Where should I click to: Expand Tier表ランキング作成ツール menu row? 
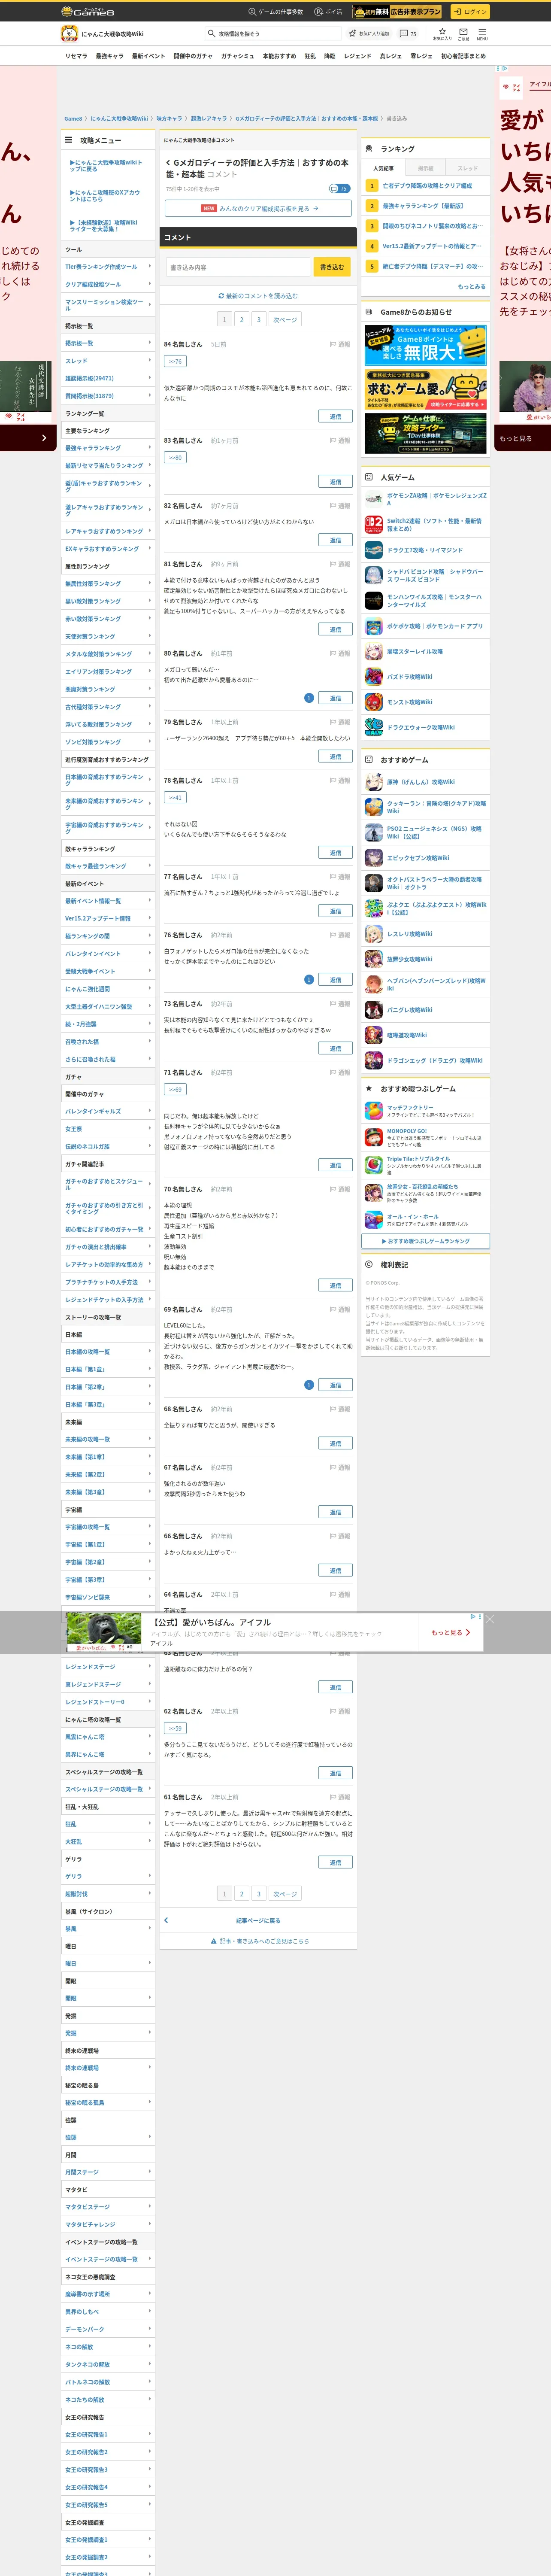pyautogui.click(x=108, y=267)
